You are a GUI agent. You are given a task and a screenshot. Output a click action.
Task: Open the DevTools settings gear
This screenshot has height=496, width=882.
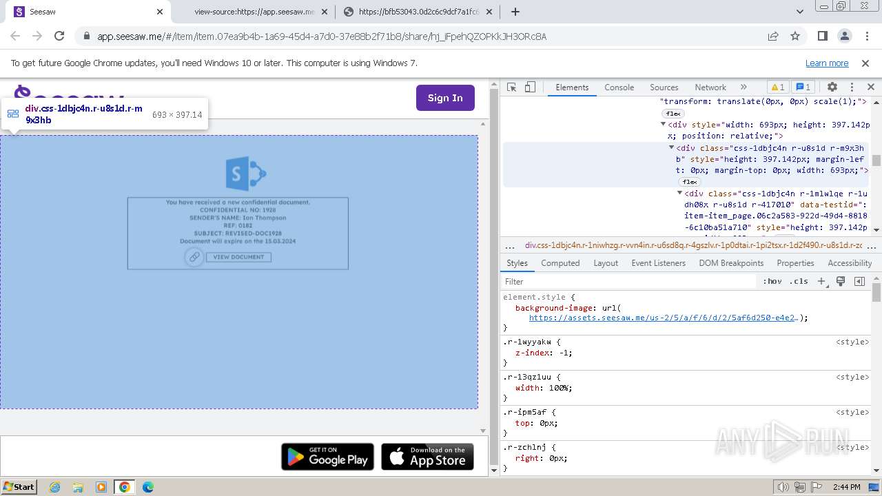tap(832, 87)
